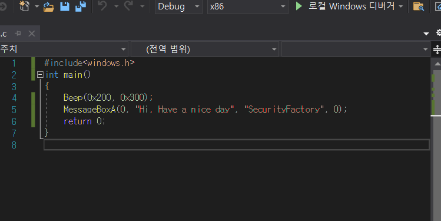
Task: Expand the Undo history dropdown arrow
Action: 116,6
